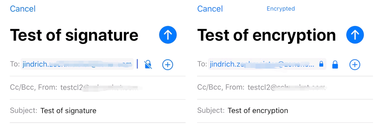Click small lock inside recipient chip
The width and height of the screenshot is (384, 132).
tap(321, 64)
